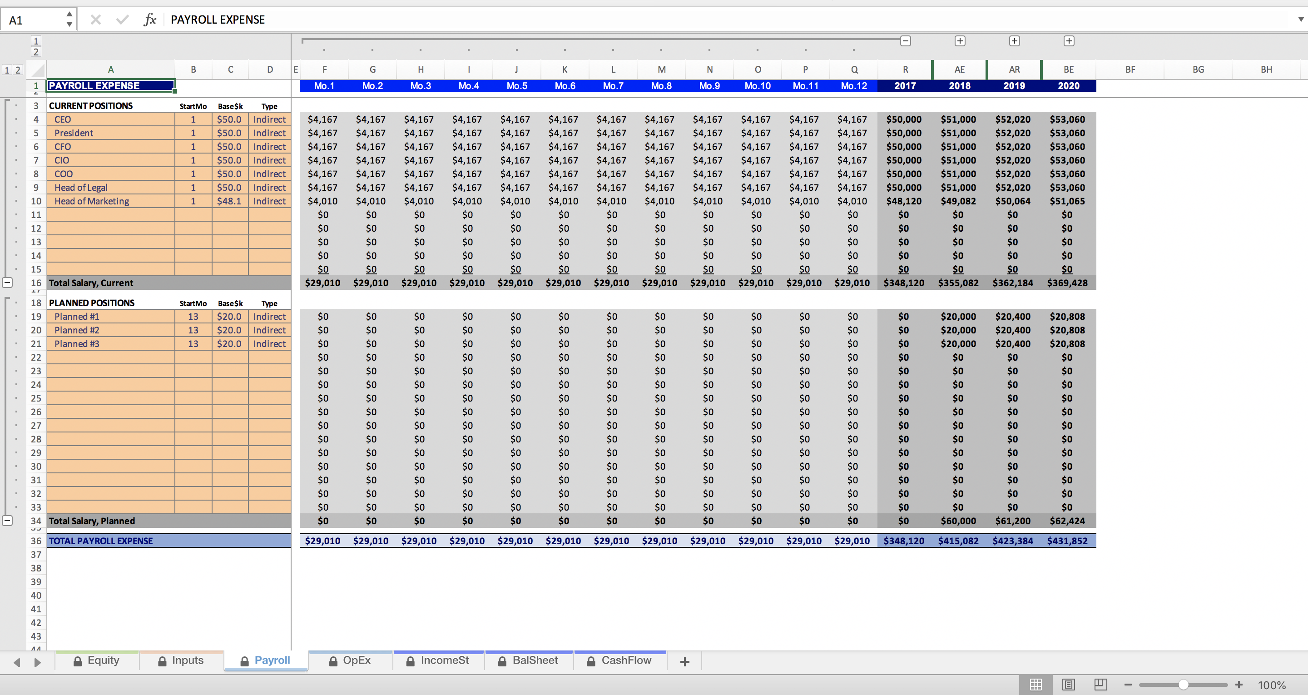Switch to Normal view icon

(1036, 685)
